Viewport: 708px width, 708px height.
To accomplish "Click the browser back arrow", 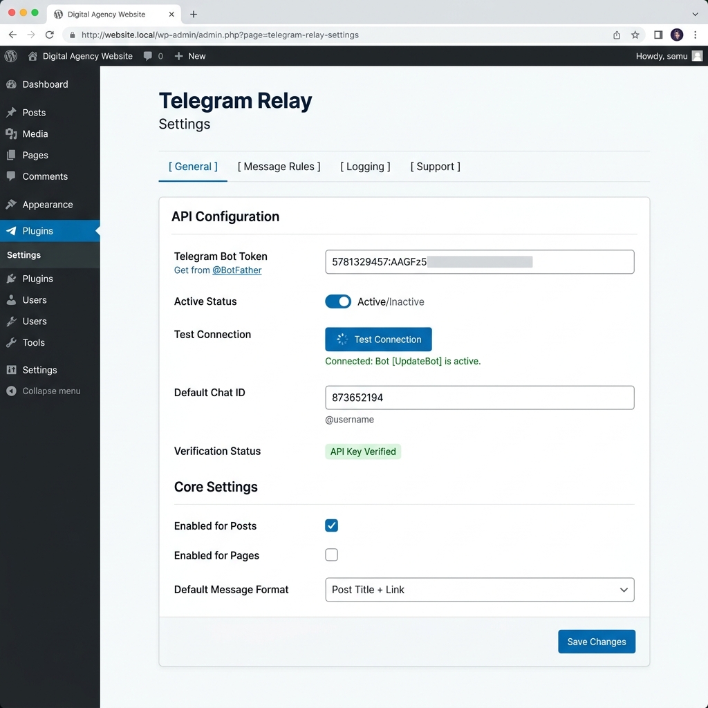I will pyautogui.click(x=12, y=35).
